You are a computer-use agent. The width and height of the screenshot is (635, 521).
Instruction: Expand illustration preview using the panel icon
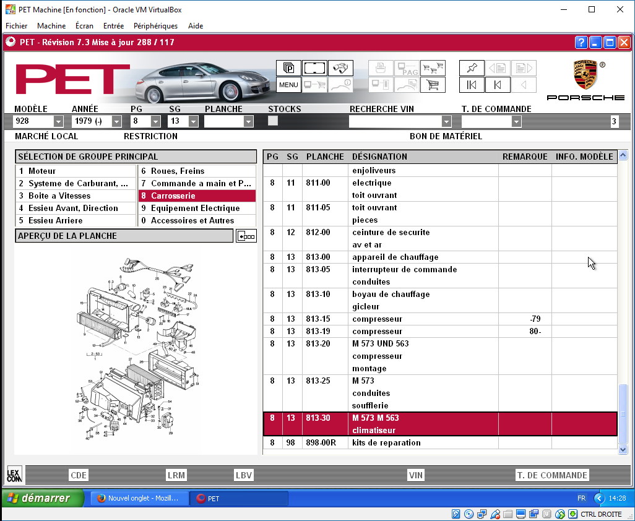[246, 236]
